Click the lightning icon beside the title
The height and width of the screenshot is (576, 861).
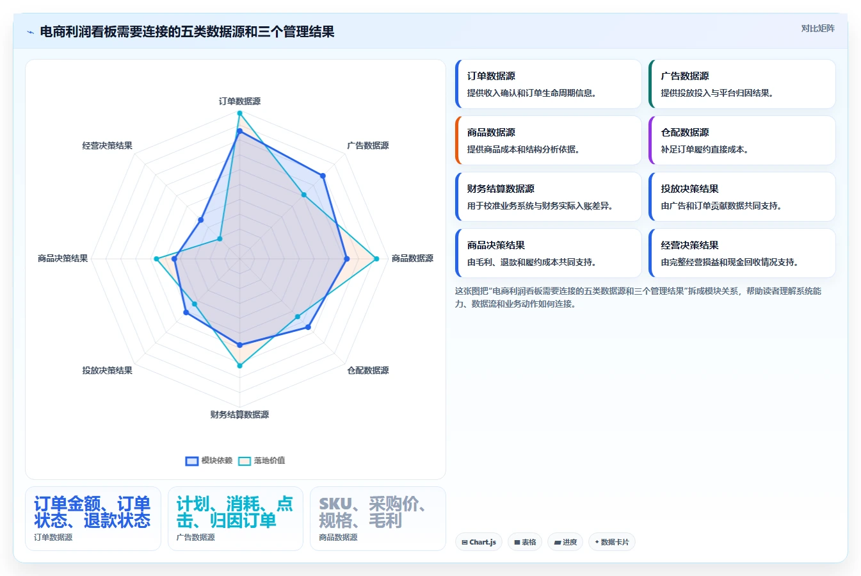(x=30, y=32)
